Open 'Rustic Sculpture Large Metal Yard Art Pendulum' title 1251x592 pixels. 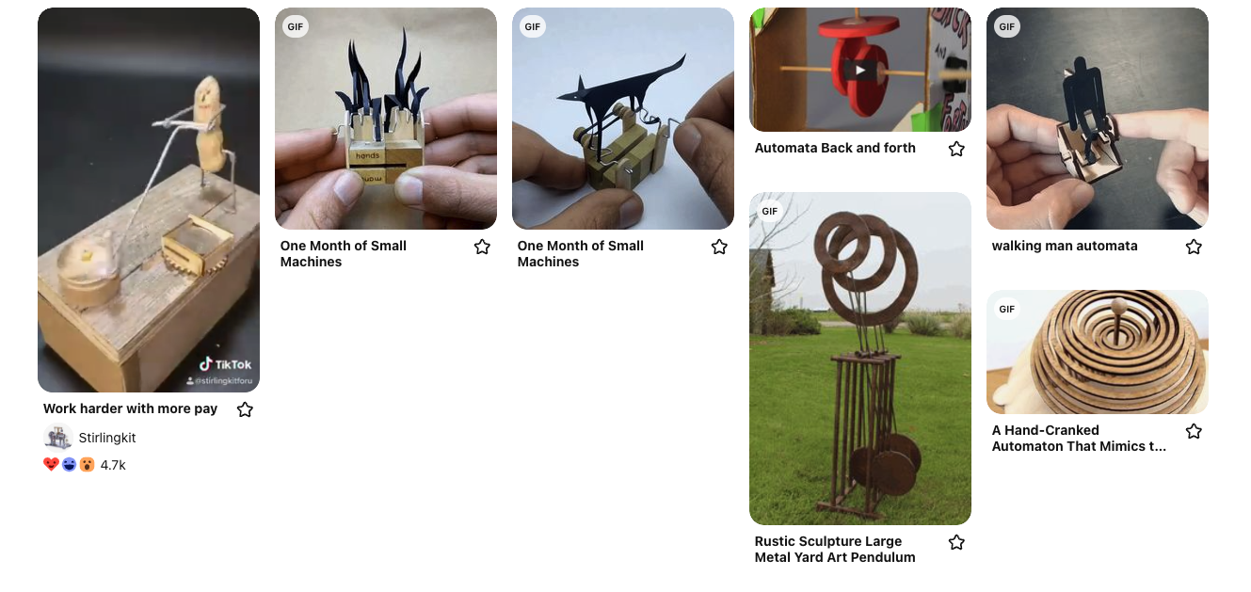[x=835, y=550]
